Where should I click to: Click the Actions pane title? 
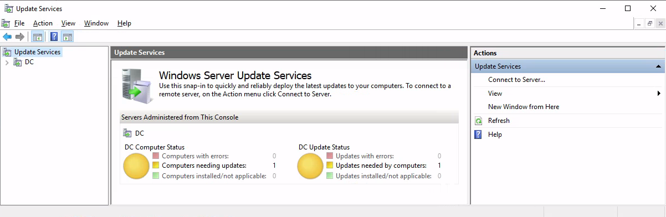485,53
